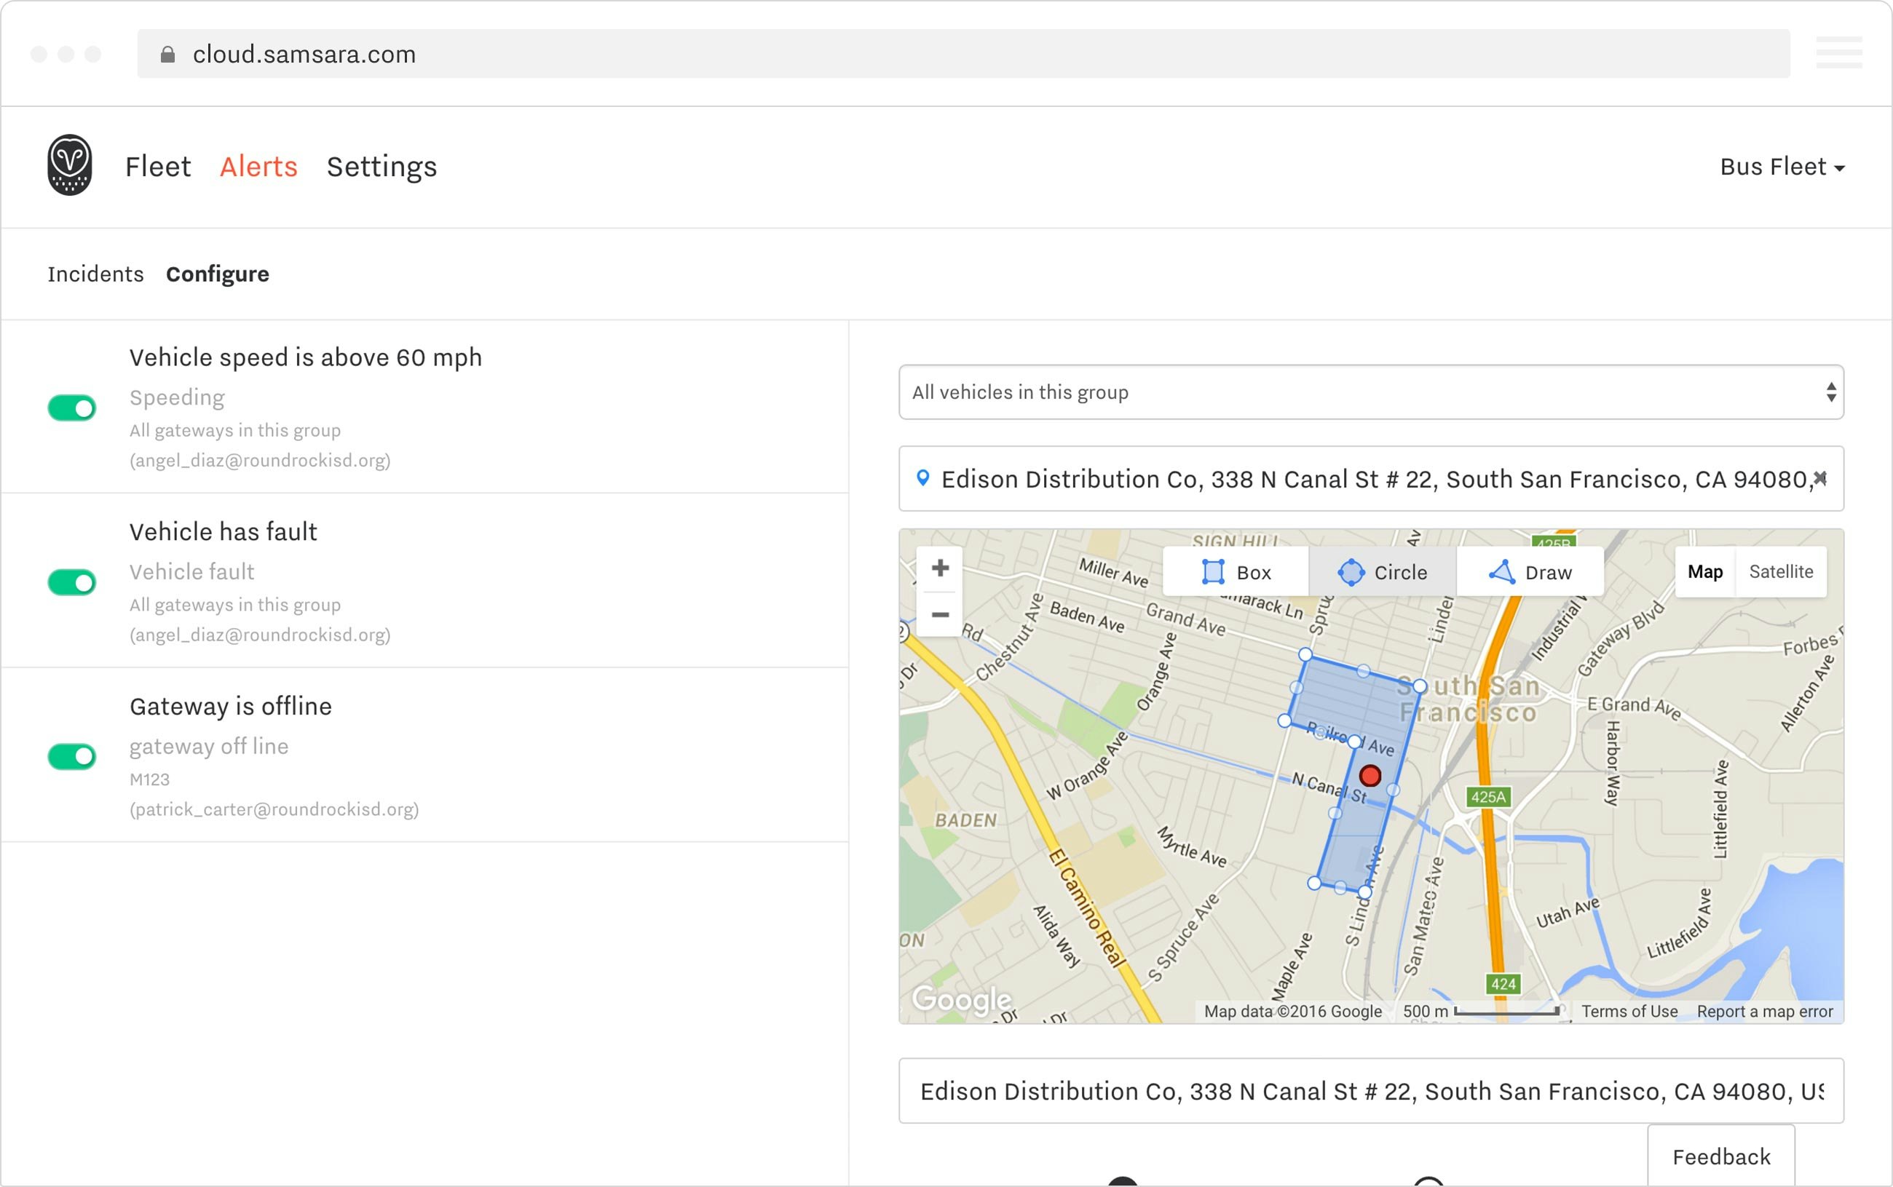Select the Draw polygon tool
The height and width of the screenshot is (1187, 1893).
click(x=1530, y=572)
